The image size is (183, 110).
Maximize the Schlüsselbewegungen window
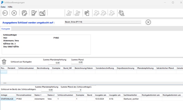173,2
